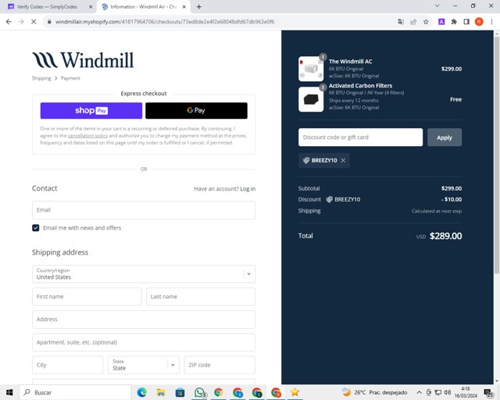Click the browser address bar URL
The image size is (500, 400).
pyautogui.click(x=165, y=22)
